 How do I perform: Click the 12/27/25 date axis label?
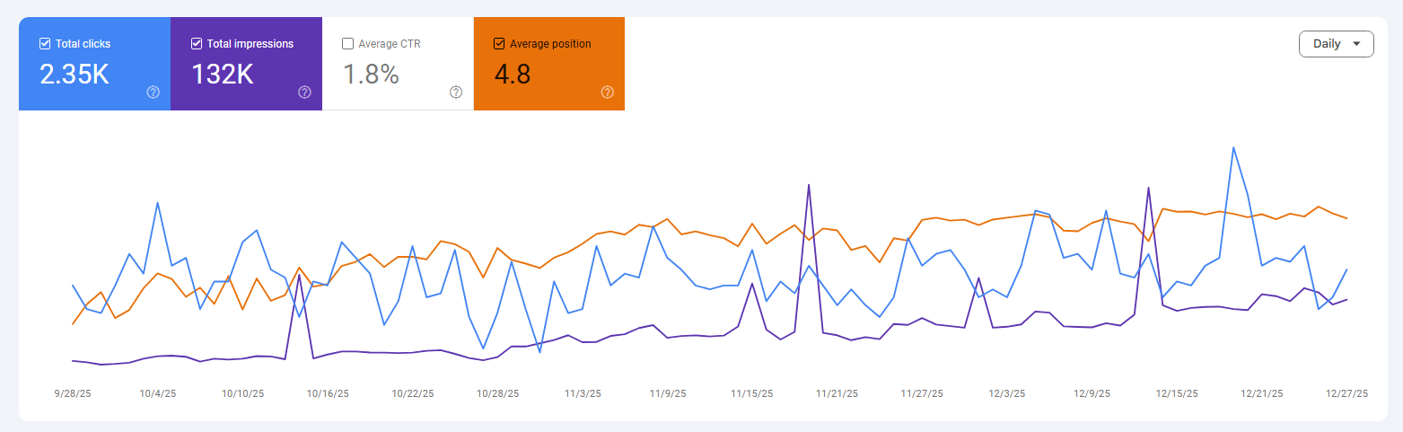coord(1347,393)
